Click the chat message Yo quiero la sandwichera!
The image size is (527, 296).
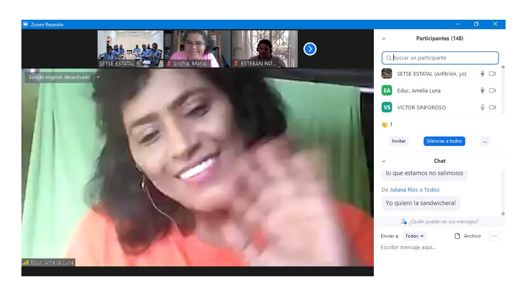tap(421, 203)
